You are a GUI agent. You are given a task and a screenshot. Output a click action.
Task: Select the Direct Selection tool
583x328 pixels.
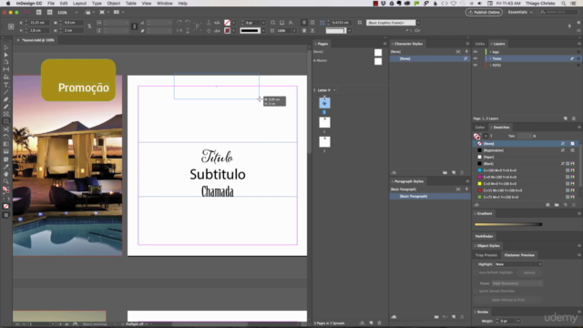tap(6, 55)
